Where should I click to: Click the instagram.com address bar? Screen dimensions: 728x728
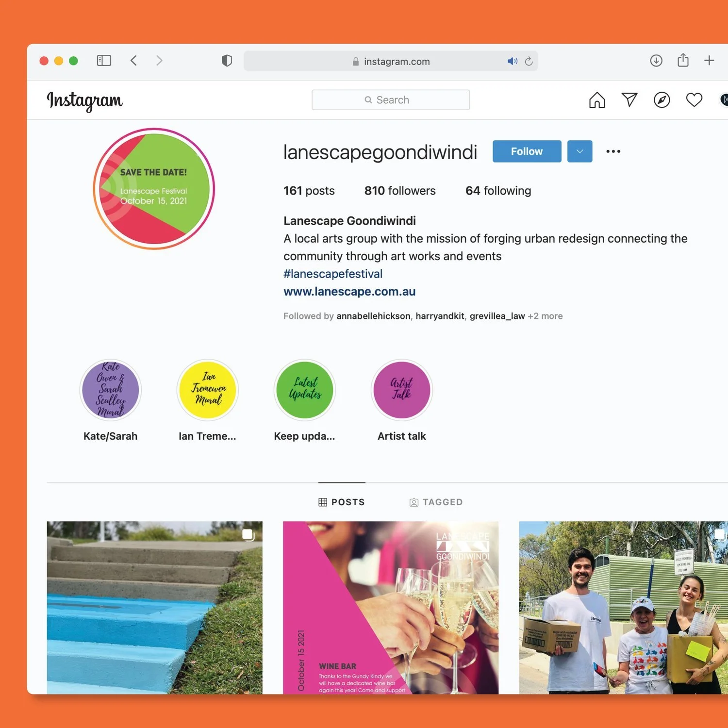(391, 61)
